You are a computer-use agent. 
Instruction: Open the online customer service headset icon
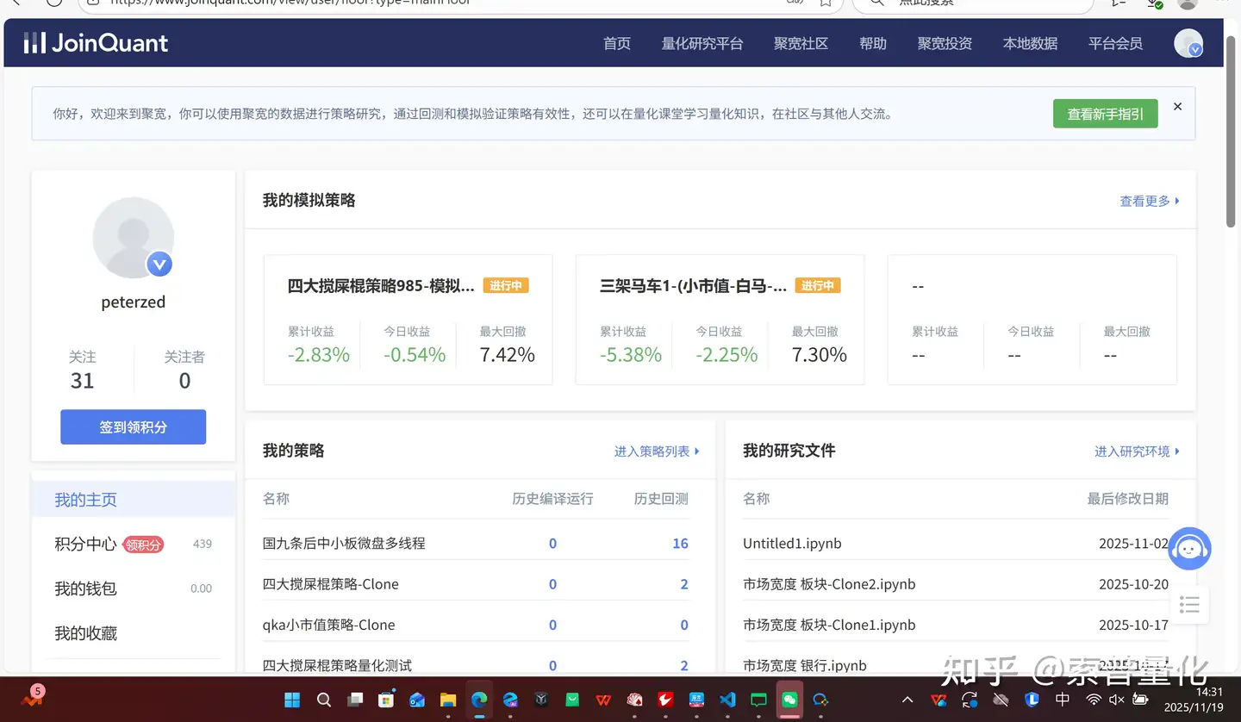pyautogui.click(x=1189, y=549)
